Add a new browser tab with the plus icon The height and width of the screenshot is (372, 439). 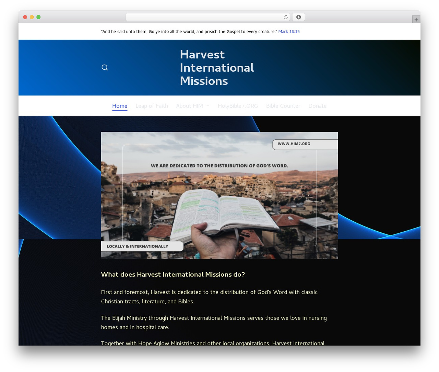[x=416, y=20]
